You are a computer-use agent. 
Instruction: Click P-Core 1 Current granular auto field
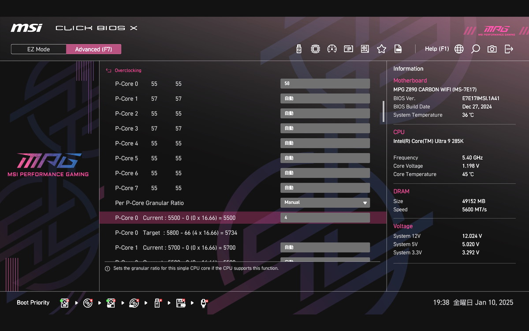tap(325, 248)
